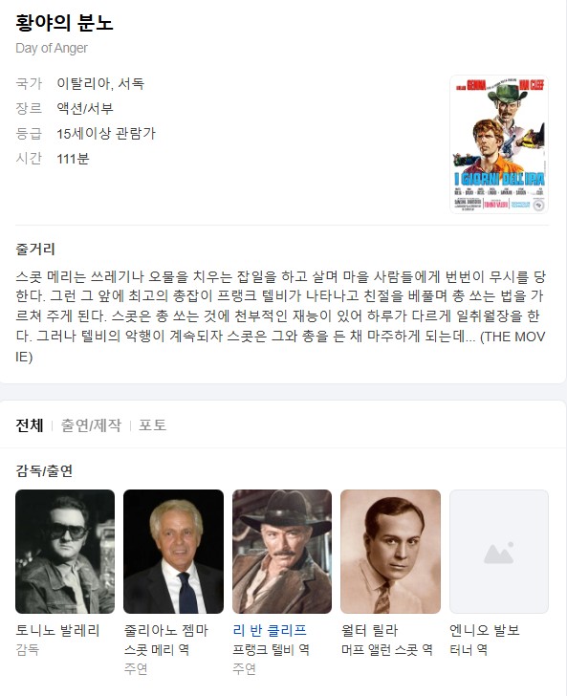Click the placeholder image icon for 엔니오 발보
Image resolution: width=567 pixels, height=696 pixels.
(x=499, y=552)
